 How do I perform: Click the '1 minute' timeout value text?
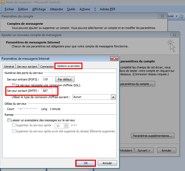(55, 109)
